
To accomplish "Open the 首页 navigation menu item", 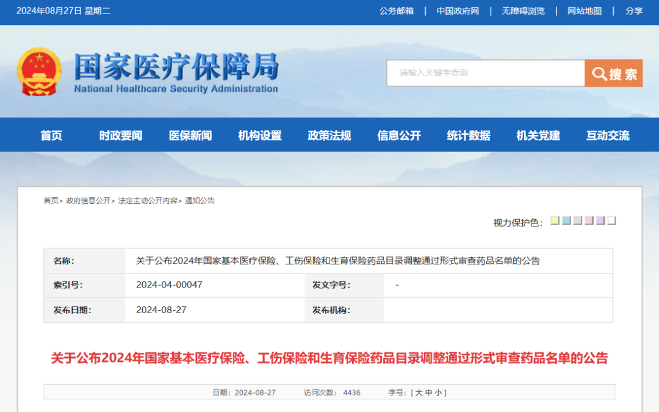I will pyautogui.click(x=51, y=136).
